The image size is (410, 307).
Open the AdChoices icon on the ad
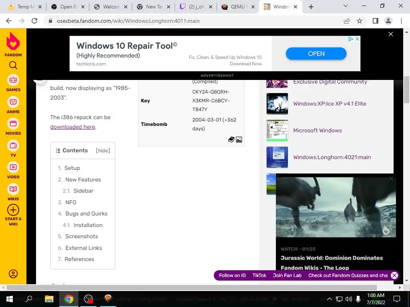tap(351, 39)
